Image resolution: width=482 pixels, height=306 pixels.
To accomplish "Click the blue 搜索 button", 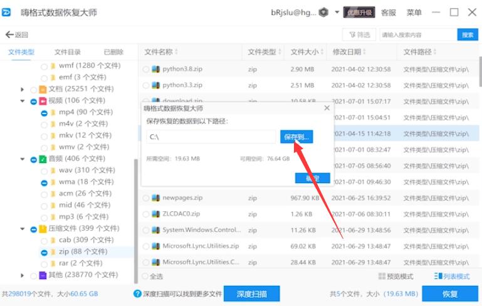I will pyautogui.click(x=468, y=34).
